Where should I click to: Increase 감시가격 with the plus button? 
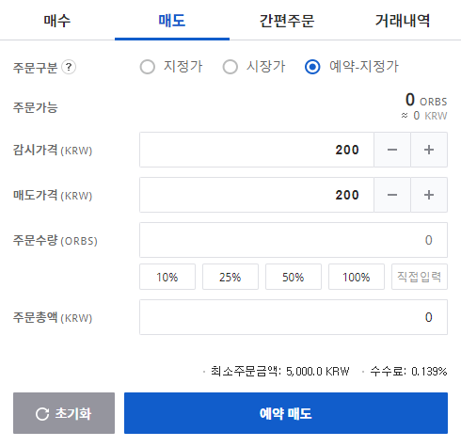pyautogui.click(x=429, y=150)
